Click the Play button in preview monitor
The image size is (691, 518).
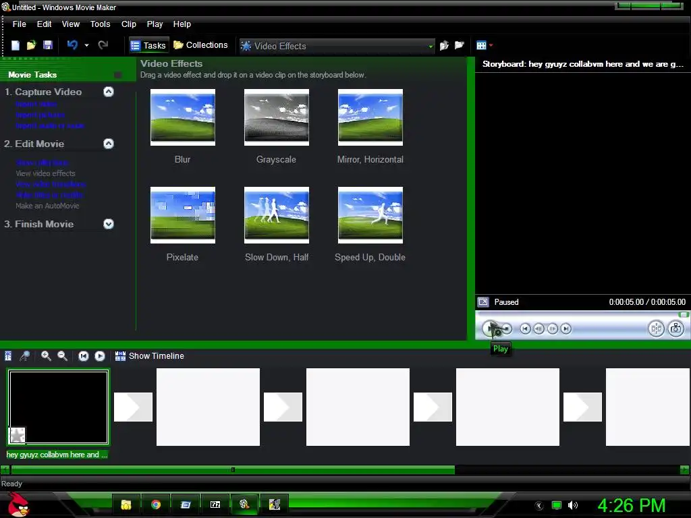click(x=490, y=328)
